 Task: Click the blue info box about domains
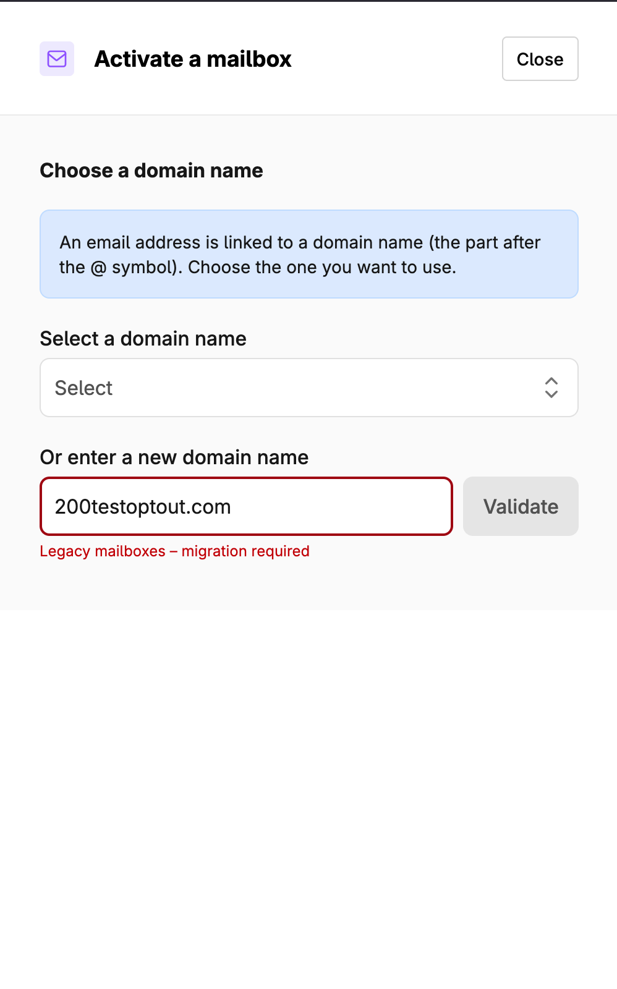click(x=309, y=254)
